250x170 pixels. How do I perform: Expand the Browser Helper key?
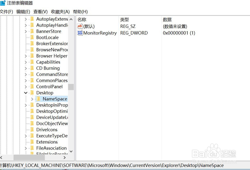click(26, 56)
